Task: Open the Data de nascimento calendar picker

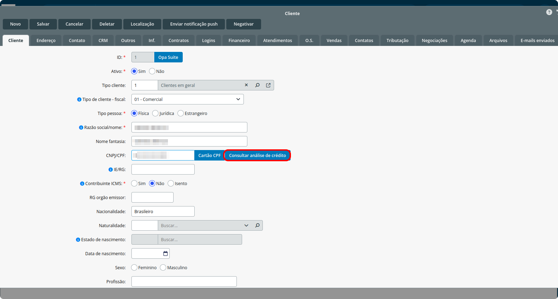Action: [x=166, y=253]
